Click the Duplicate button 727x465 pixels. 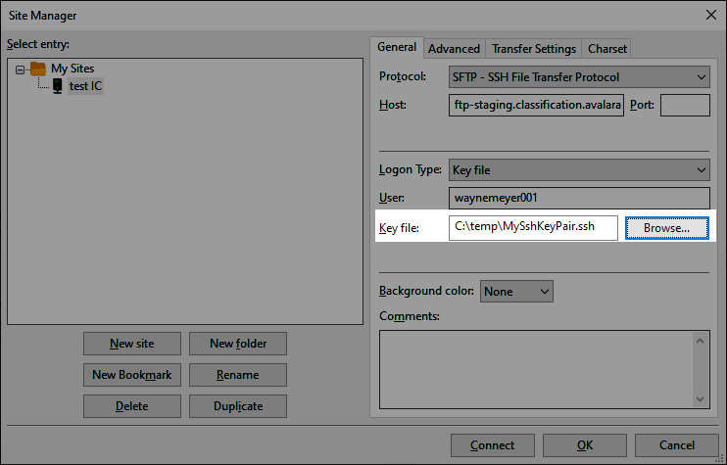237,406
